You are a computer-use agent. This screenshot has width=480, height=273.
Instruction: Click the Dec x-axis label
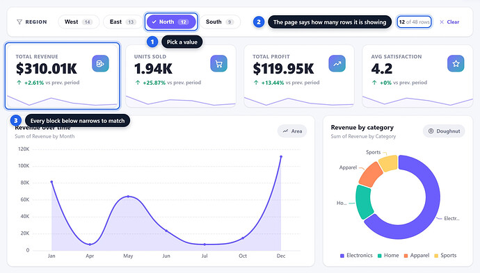pos(281,256)
